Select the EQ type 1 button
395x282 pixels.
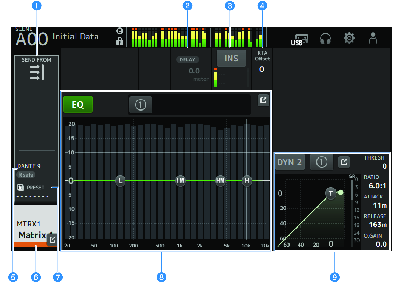coord(140,105)
